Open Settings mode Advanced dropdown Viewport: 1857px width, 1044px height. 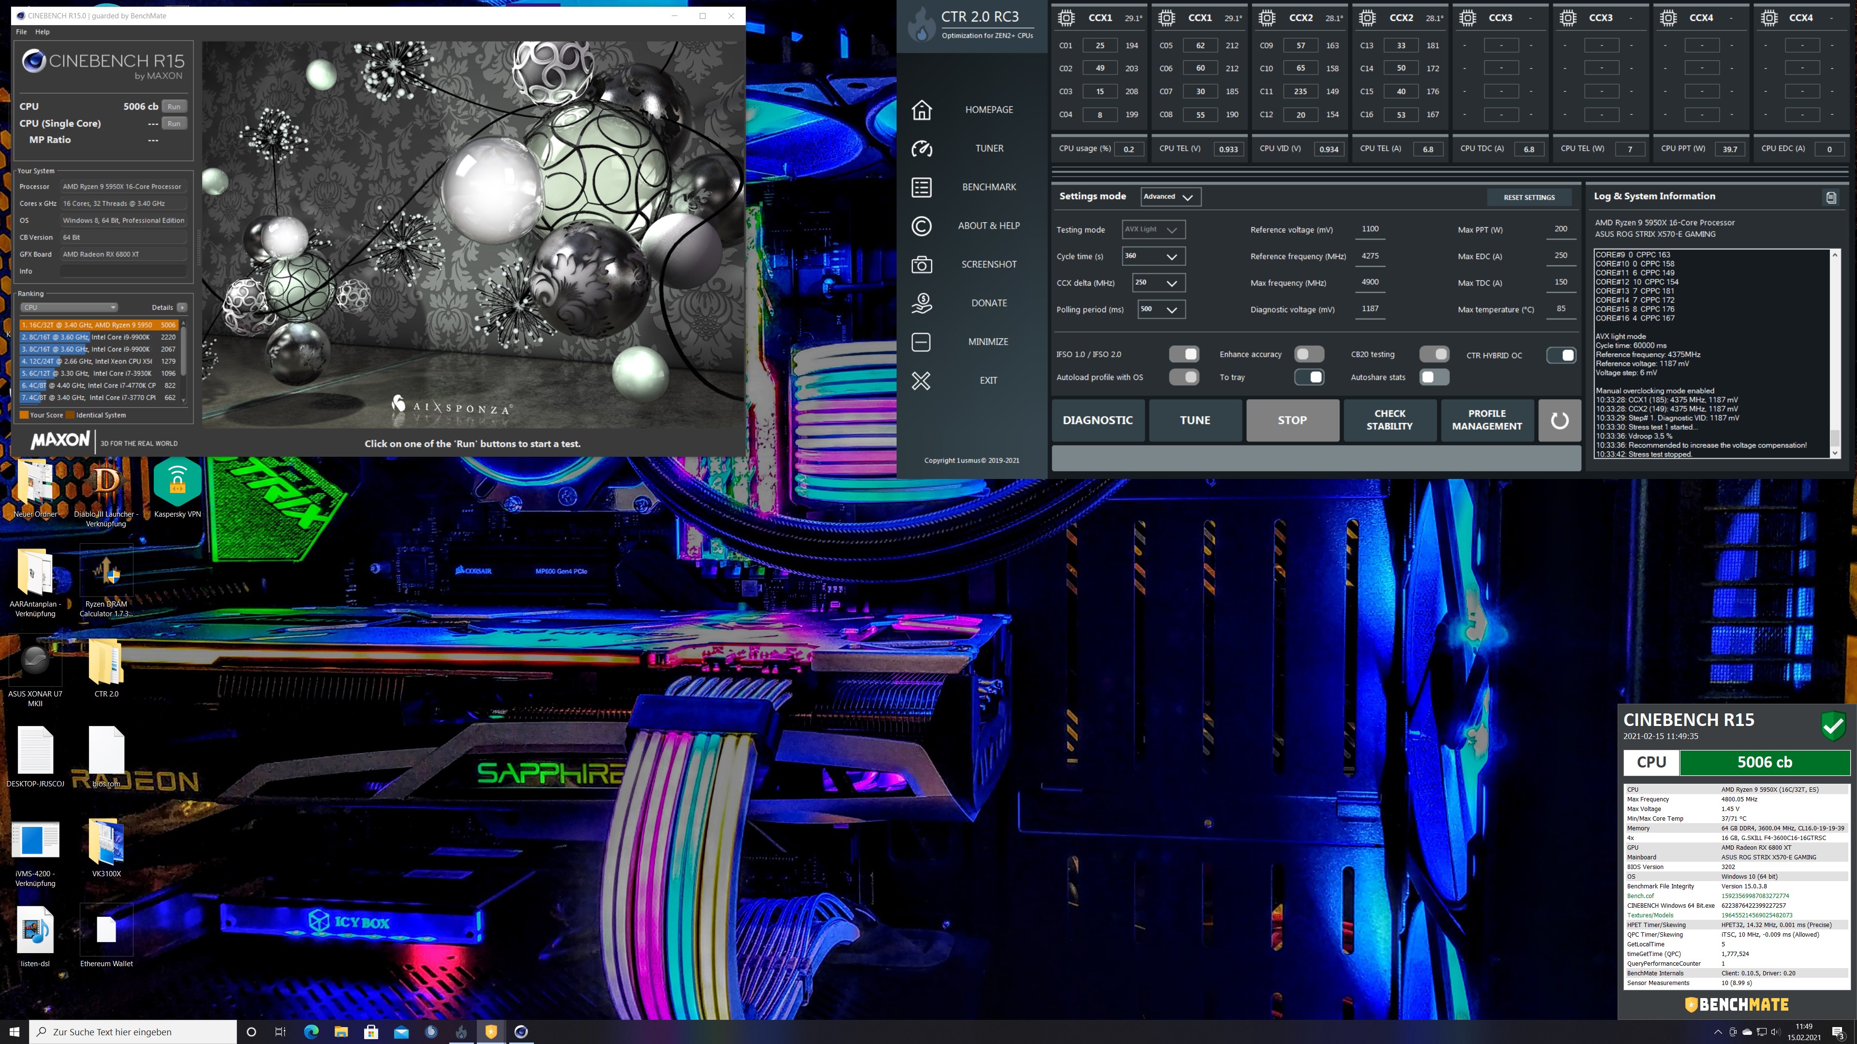1171,197
